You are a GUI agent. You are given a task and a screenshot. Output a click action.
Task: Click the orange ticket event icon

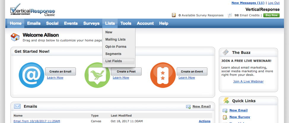163,75
